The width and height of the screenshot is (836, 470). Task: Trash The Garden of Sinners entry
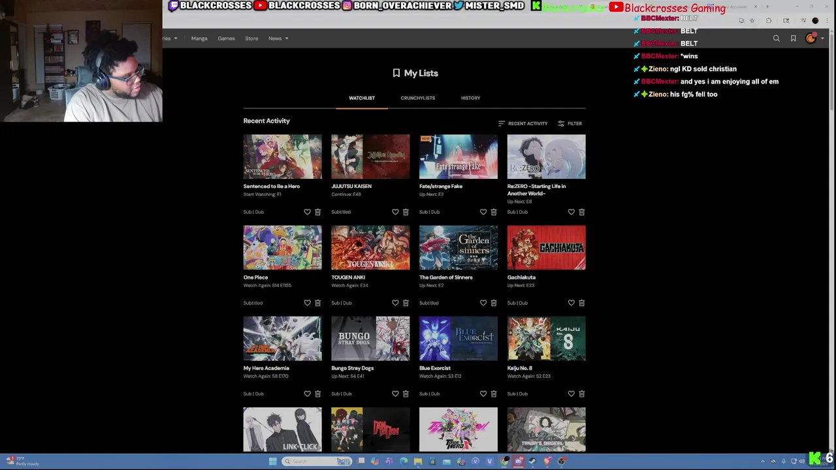point(494,303)
